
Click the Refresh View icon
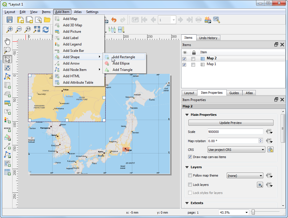pyautogui.click(x=46, y=29)
